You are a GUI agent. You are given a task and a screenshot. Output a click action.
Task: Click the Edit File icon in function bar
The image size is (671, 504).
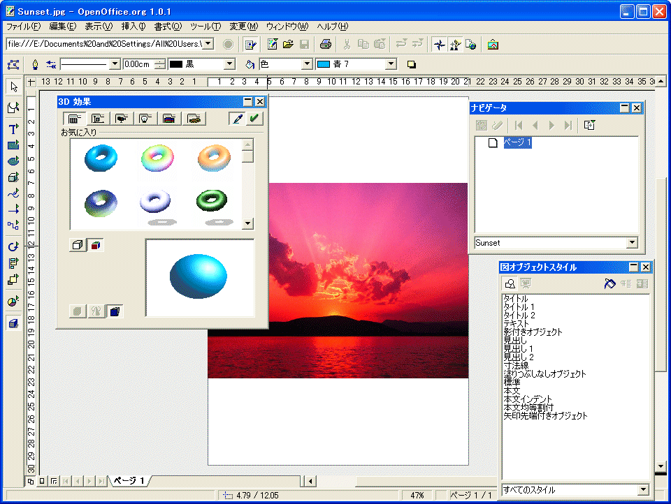(x=250, y=45)
